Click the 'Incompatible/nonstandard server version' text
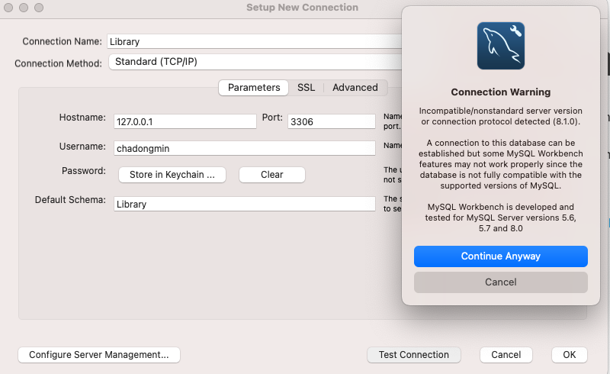Image resolution: width=610 pixels, height=374 pixels. pos(501,116)
